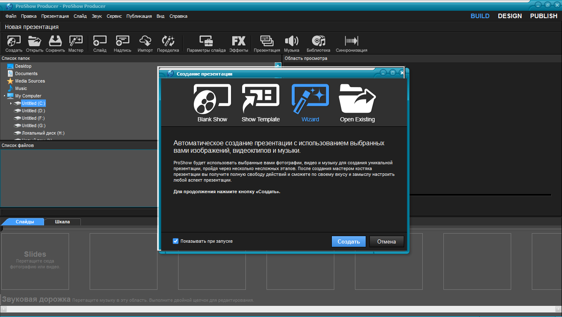Image resolution: width=562 pixels, height=317 pixels.
Task: Open the Звук menu
Action: (97, 16)
